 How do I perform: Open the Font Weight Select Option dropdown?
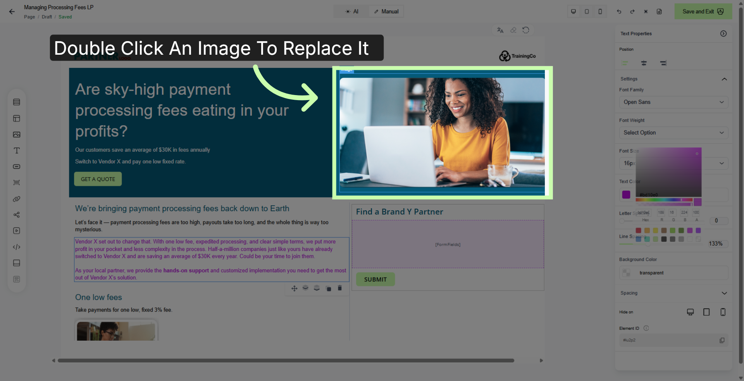[673, 133]
